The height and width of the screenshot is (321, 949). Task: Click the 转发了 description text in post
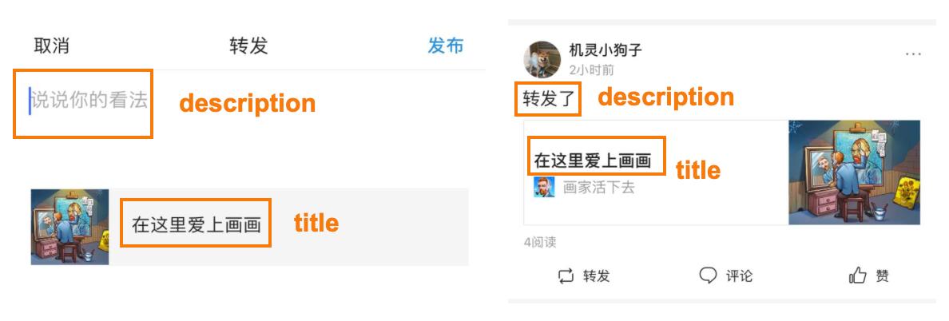(548, 98)
